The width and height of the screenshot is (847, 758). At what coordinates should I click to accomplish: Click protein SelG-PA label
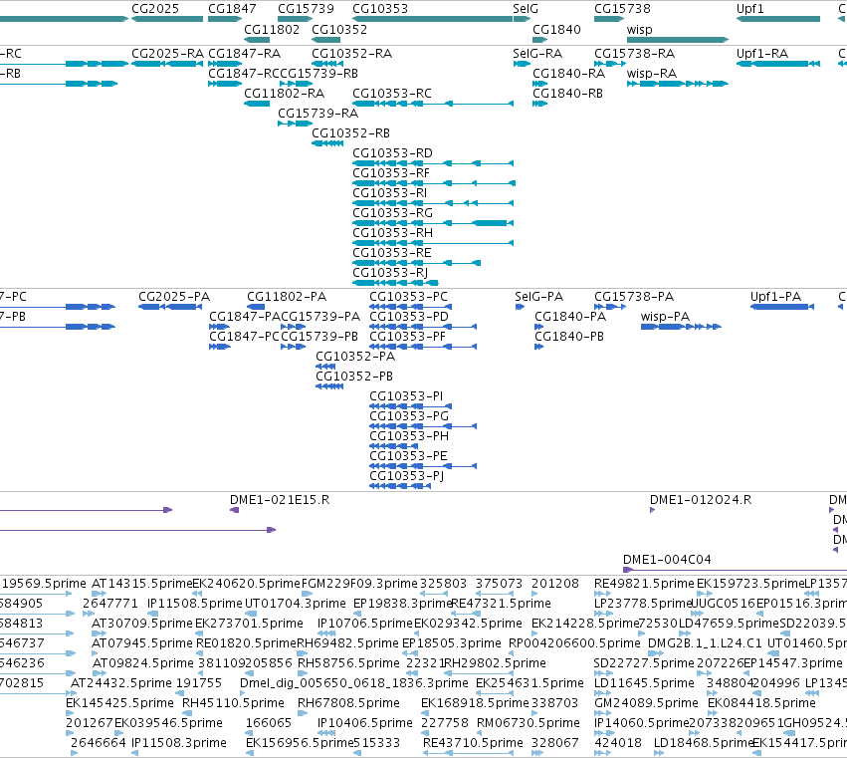[539, 297]
